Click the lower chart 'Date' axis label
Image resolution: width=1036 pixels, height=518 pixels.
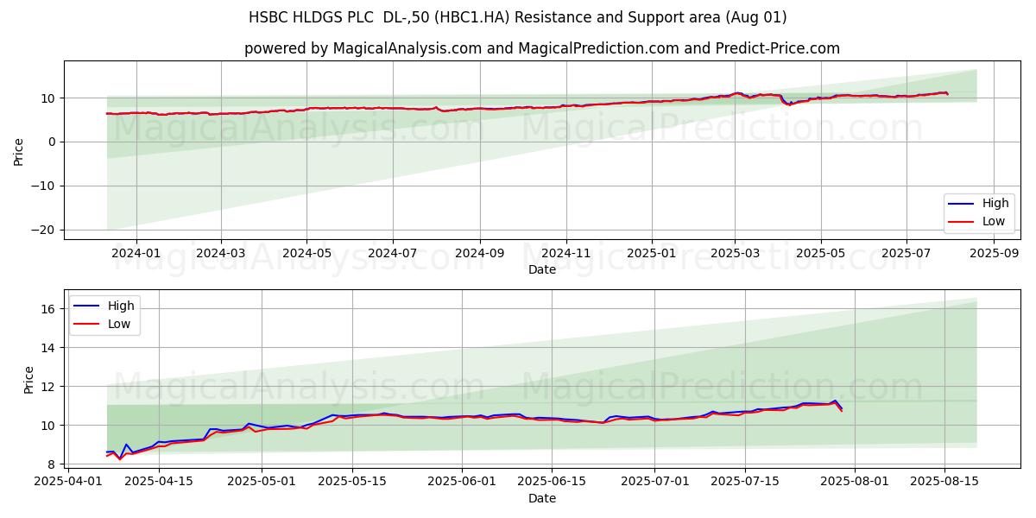coord(542,498)
